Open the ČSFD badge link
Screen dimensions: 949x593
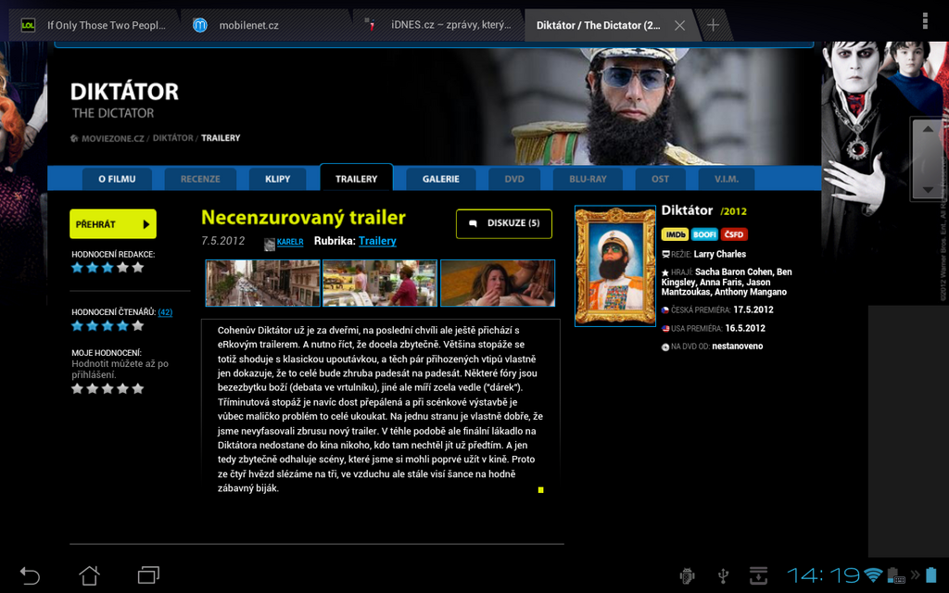tap(734, 234)
